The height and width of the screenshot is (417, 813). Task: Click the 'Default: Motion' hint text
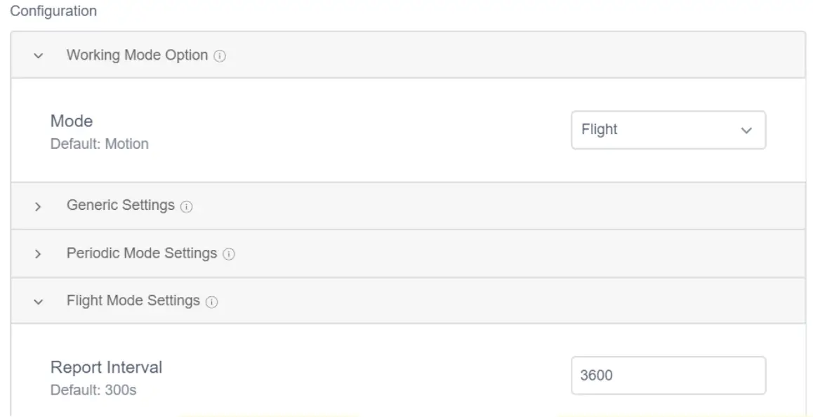coord(100,144)
